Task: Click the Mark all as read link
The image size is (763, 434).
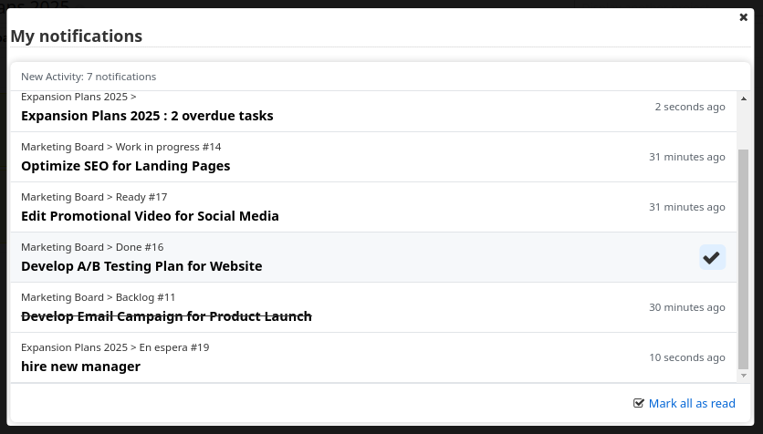Action: [691, 404]
